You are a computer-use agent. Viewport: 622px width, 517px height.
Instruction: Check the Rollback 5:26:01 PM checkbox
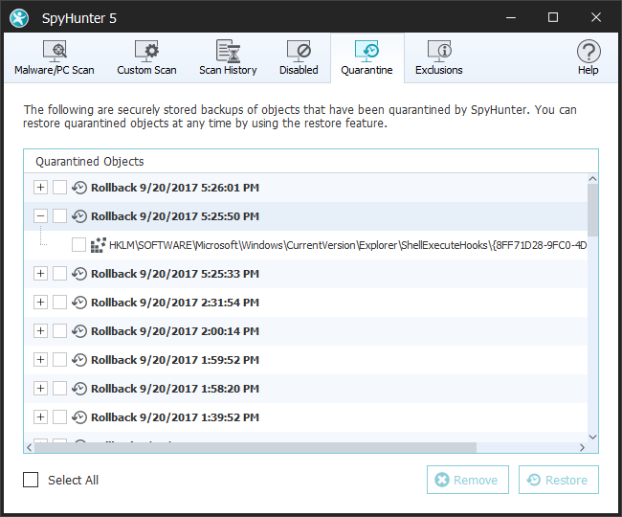pos(59,188)
